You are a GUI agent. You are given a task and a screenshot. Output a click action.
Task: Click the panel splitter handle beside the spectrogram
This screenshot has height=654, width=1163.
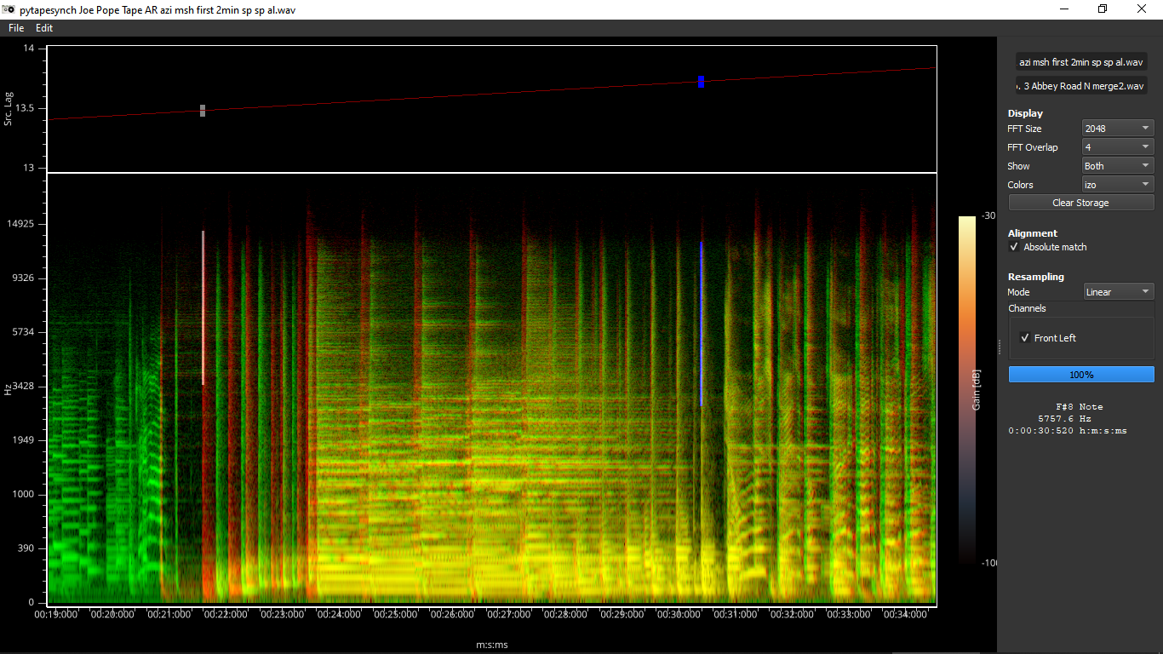pyautogui.click(x=1000, y=346)
